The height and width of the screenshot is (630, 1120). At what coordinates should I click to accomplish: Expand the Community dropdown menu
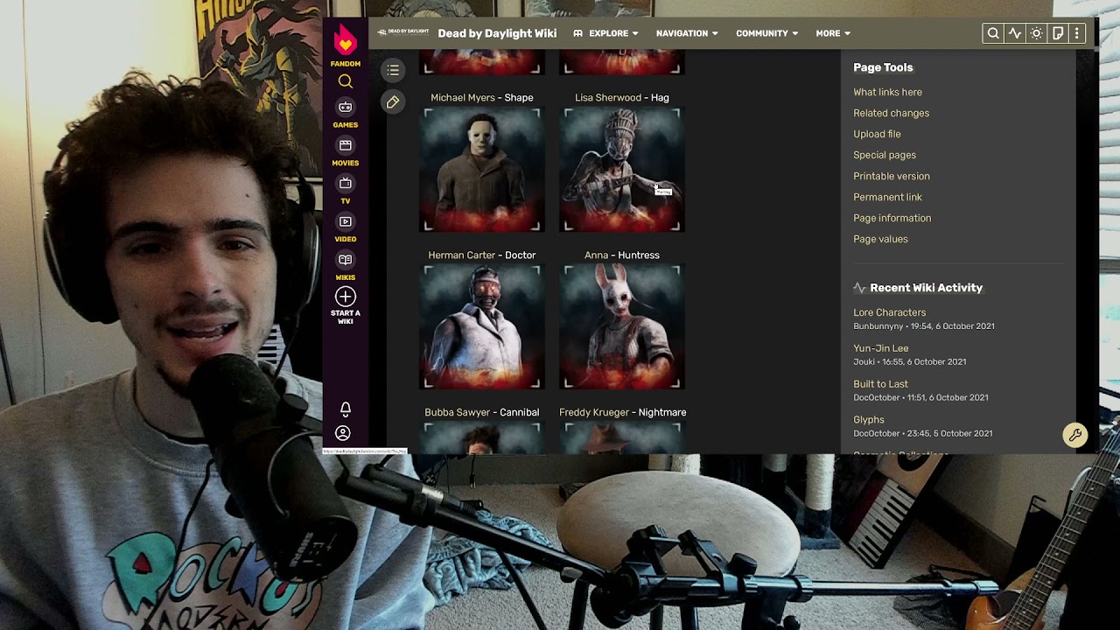(x=766, y=33)
